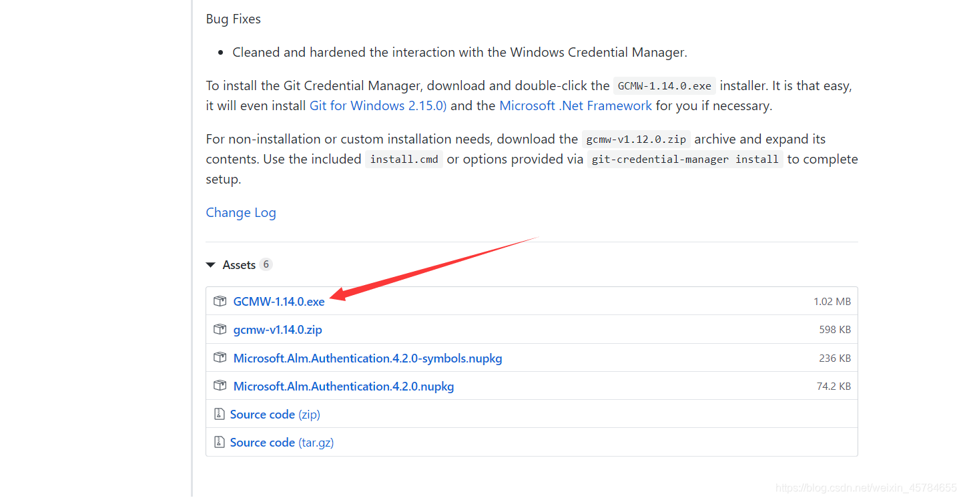Open the Change Log link
This screenshot has height=500, width=963.
pyautogui.click(x=241, y=212)
